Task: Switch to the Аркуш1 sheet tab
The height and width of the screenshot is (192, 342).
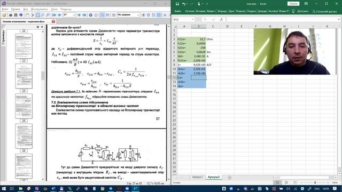Action: point(197,177)
